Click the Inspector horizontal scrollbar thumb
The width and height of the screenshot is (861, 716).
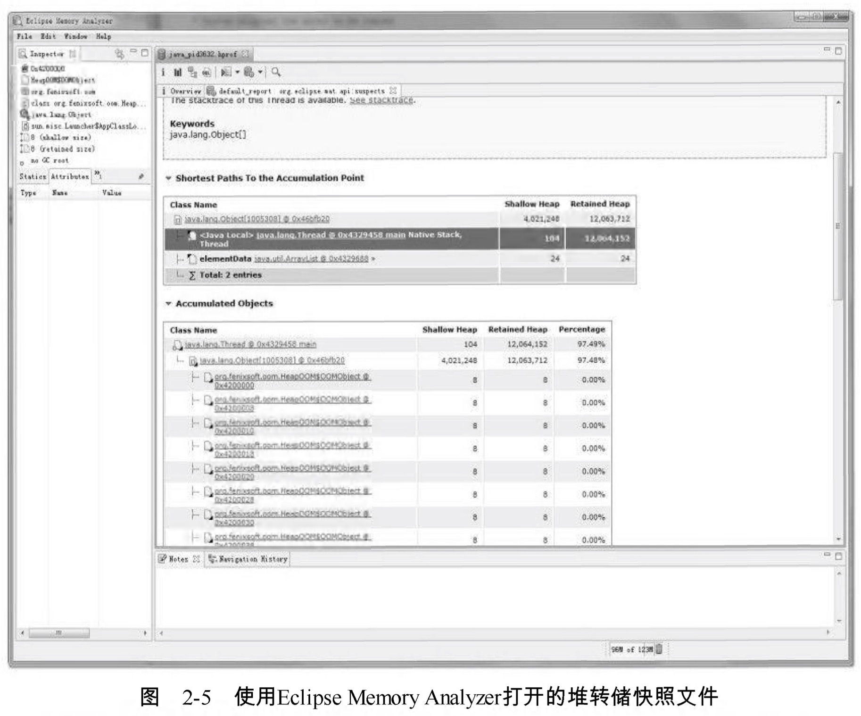click(x=59, y=633)
